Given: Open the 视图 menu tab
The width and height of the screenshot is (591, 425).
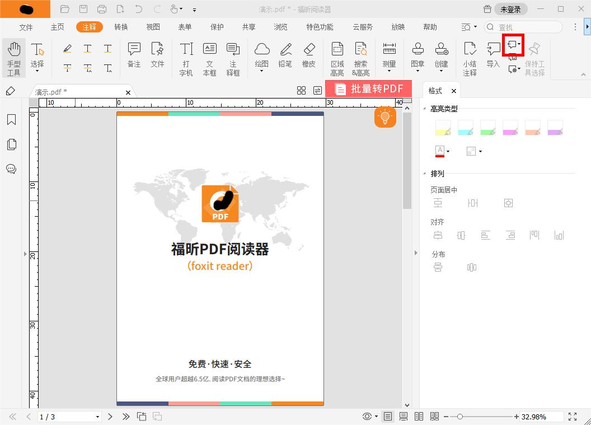Looking at the screenshot, I should (x=153, y=26).
